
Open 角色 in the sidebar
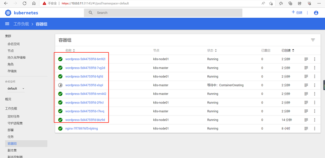[x=11, y=64]
